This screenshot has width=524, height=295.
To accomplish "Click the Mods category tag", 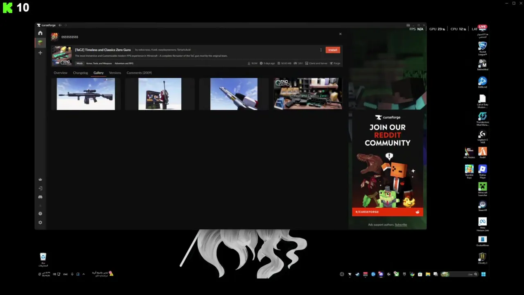I will pyautogui.click(x=79, y=64).
